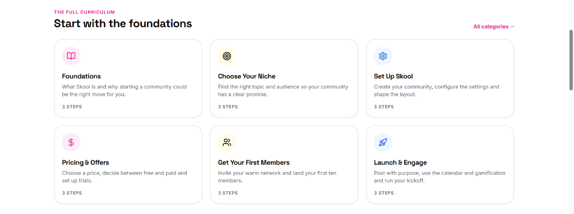
Task: Click the 'Start with the foundations' heading
Action: [x=123, y=24]
